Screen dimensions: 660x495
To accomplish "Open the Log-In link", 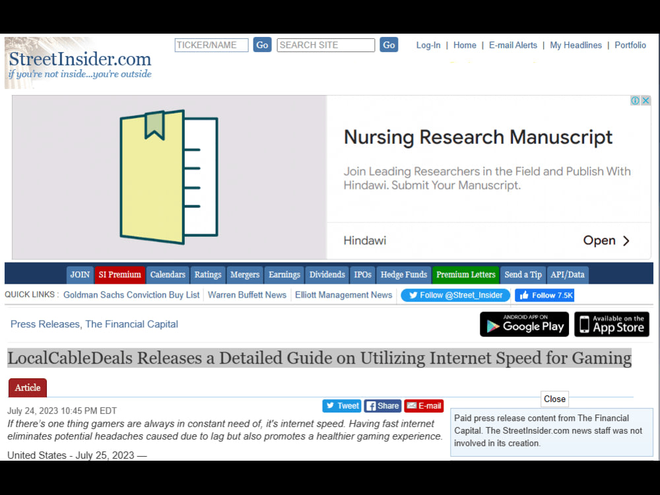I will 428,45.
